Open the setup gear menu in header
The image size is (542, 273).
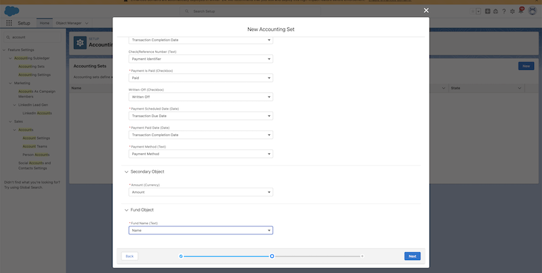tap(512, 12)
